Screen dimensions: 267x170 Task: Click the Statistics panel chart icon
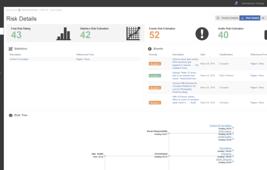(x=11, y=49)
